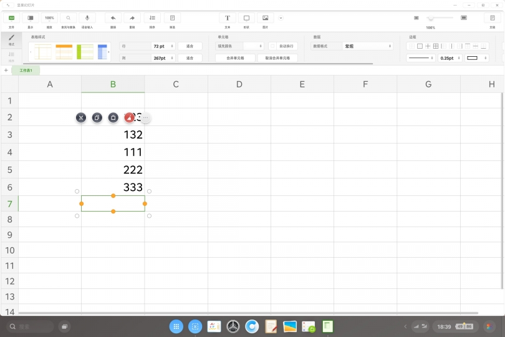Viewport: 505px width, 337px height.
Task: Click the Filter (筛选) toolbar icon
Action: (172, 18)
